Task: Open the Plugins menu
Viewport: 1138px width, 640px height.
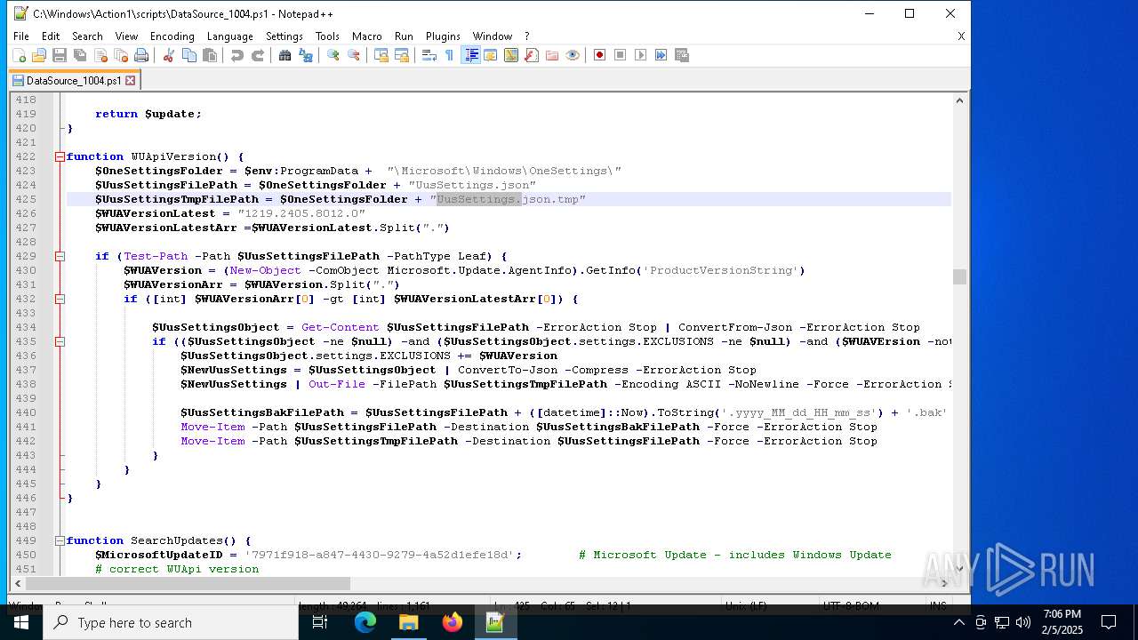Action: 443,36
